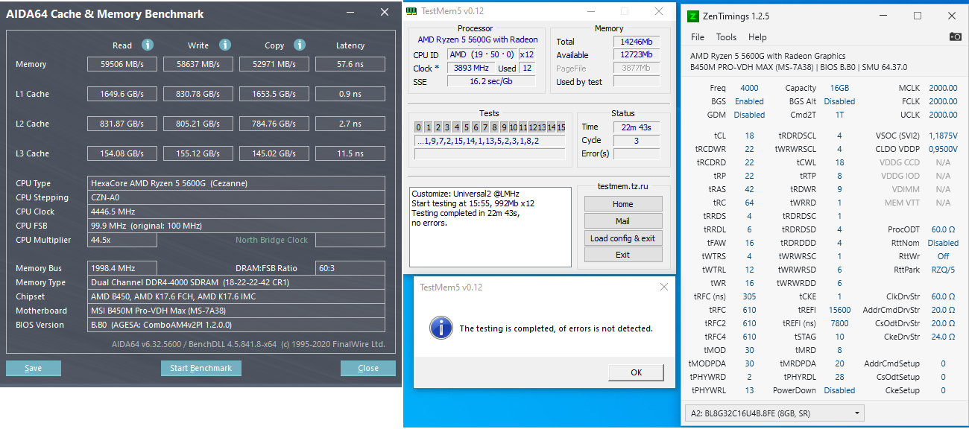Click the tRAS 42 value in ZenTimings
Viewport: 969px width, 429px height.
(749, 189)
